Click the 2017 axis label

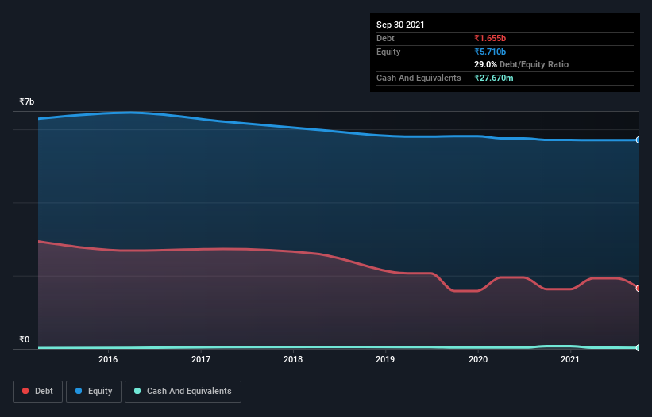pyautogui.click(x=201, y=359)
